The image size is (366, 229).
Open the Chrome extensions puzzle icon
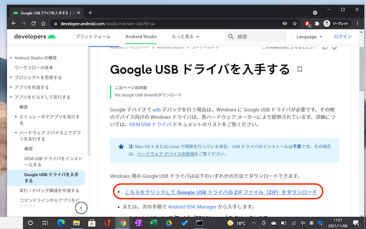point(317,23)
